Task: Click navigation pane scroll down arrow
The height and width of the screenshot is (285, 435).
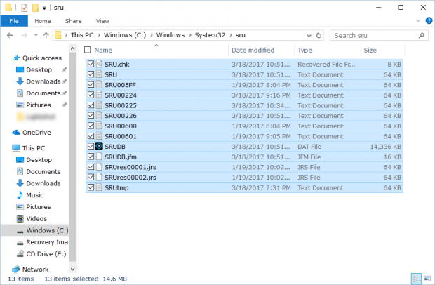Action: [x=73, y=269]
